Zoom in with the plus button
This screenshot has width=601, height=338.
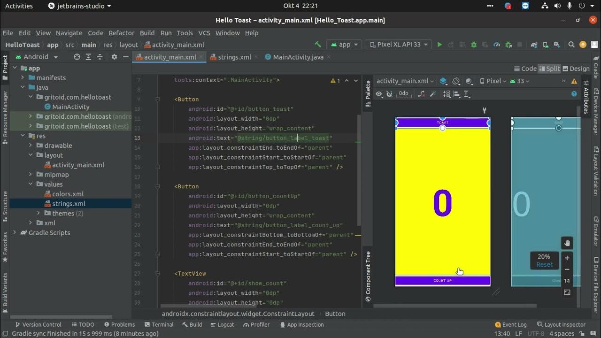567,258
